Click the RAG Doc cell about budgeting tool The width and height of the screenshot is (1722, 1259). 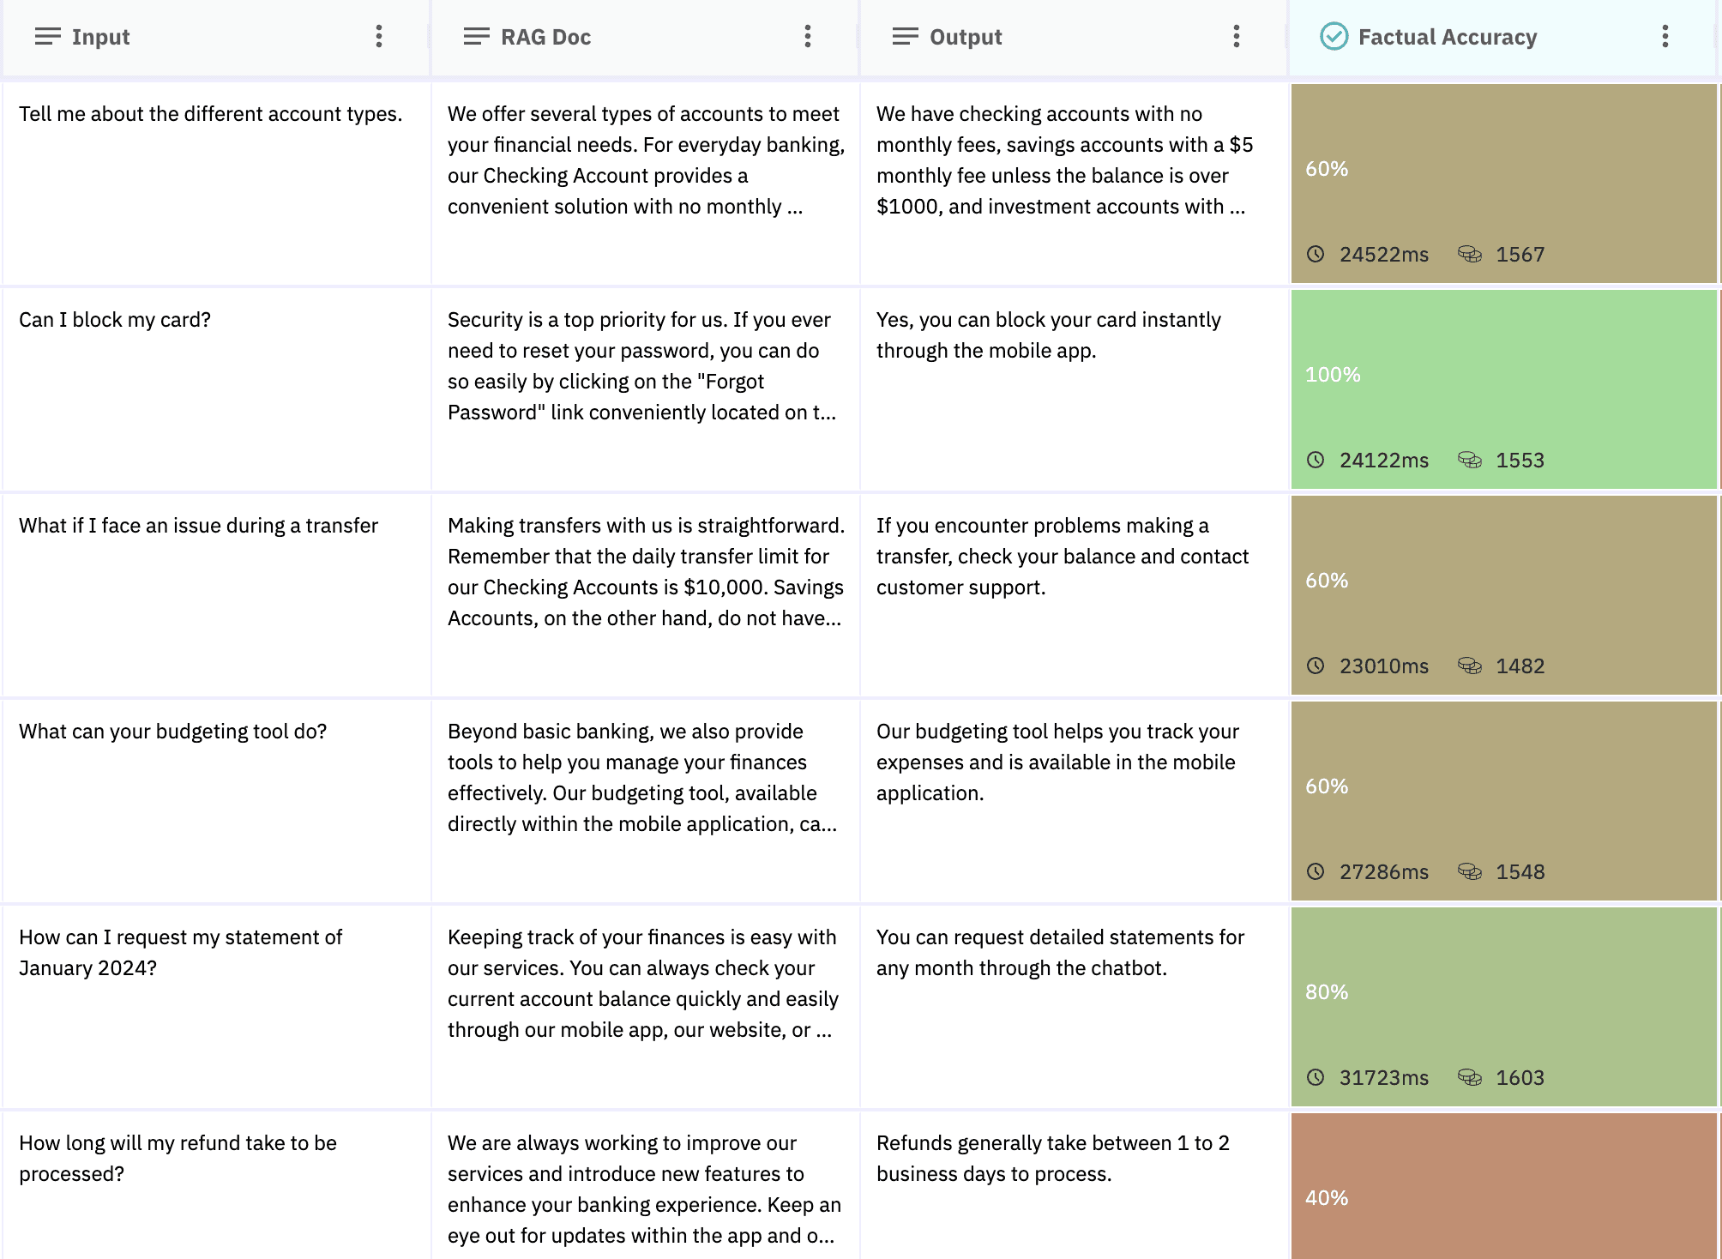[x=641, y=777]
